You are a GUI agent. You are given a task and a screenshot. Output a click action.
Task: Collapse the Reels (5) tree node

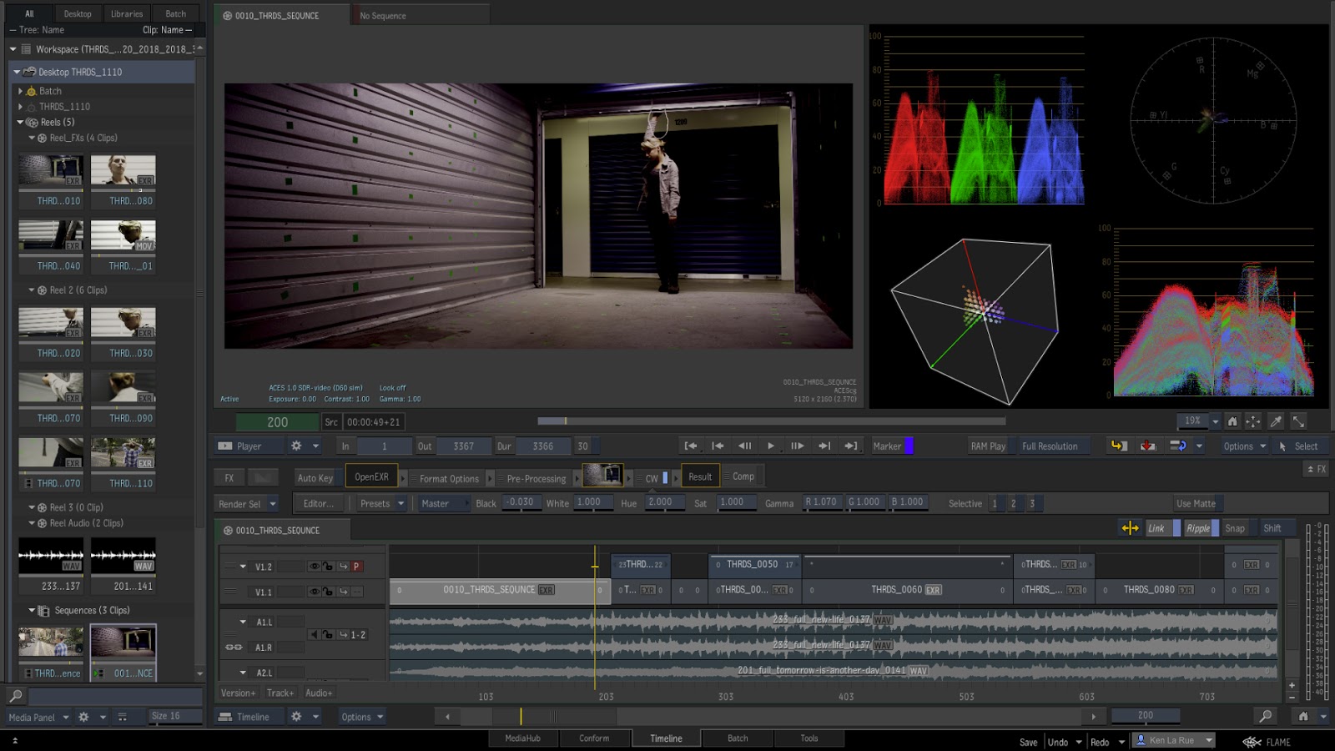(21, 123)
